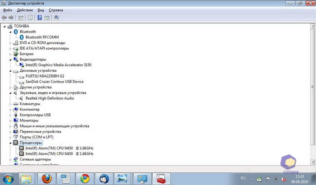
Task: Select Intel Graphics Media Accelerator 3150
Action: click(58, 65)
